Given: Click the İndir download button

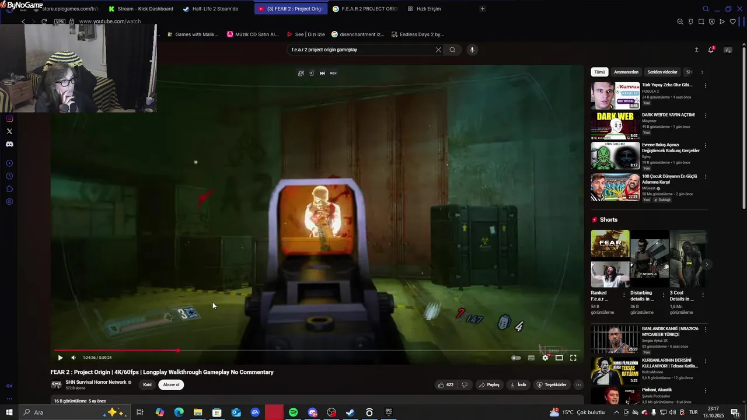Looking at the screenshot, I should [x=518, y=385].
